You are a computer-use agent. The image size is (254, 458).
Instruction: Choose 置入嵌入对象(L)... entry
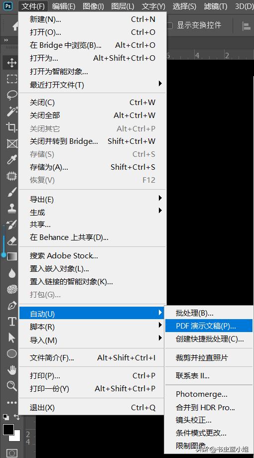92,268
